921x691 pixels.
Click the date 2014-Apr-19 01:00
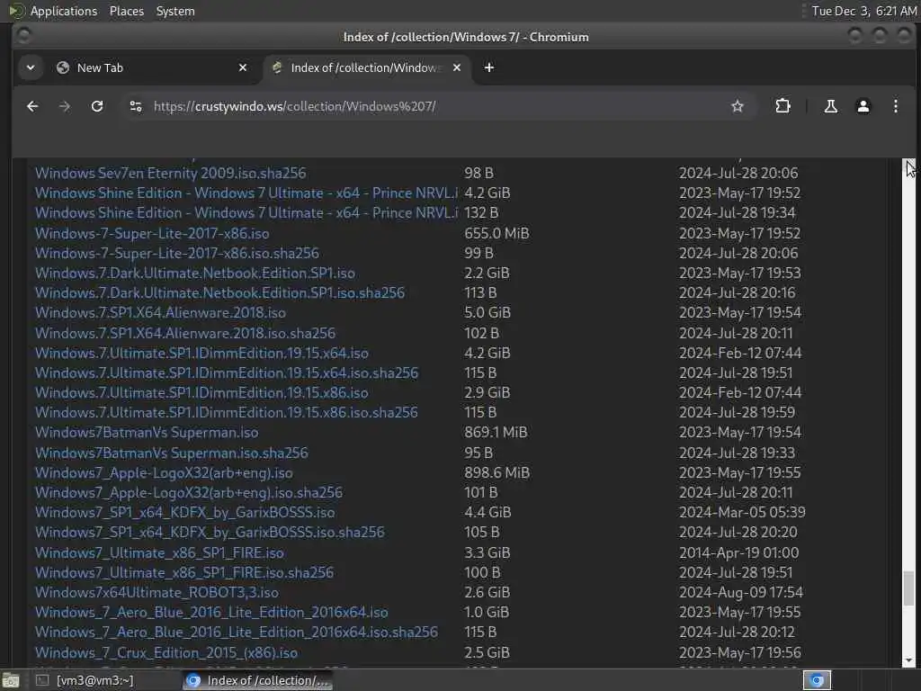pyautogui.click(x=739, y=553)
